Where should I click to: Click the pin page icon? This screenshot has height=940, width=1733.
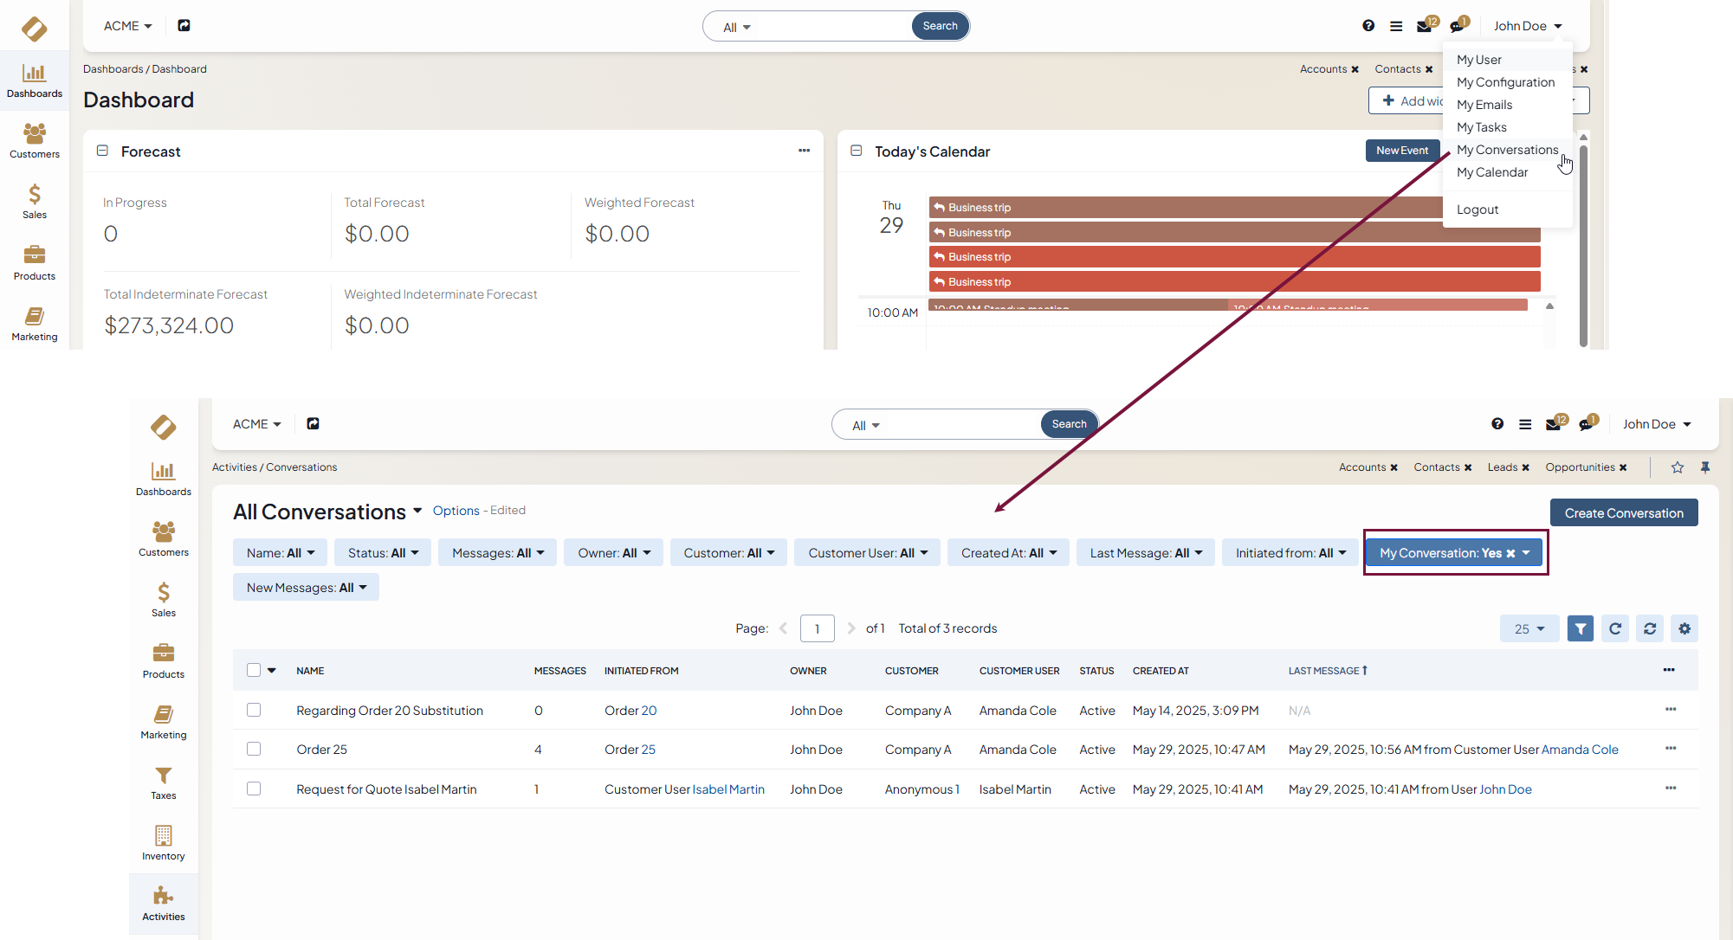[x=1704, y=467]
